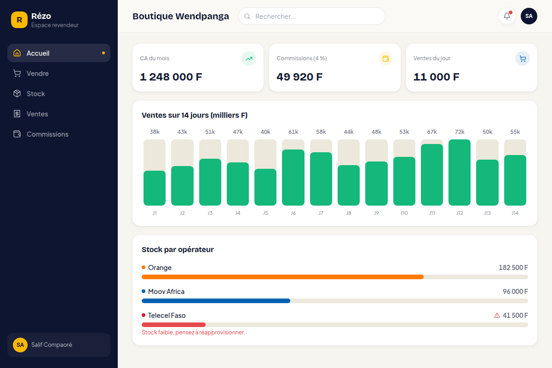Screen dimensions: 552x368
Task: Click the 38k label above J1
Action: coord(155,132)
